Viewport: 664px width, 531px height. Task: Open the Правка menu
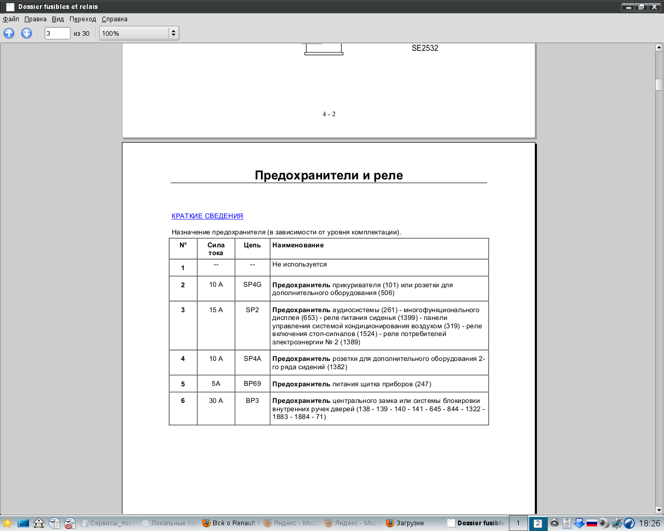(35, 19)
